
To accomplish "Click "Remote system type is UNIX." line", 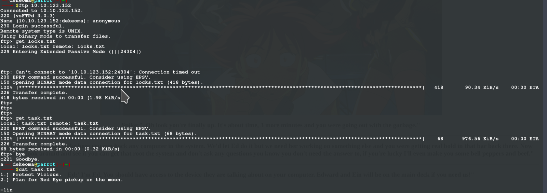I will pos(42,31).
